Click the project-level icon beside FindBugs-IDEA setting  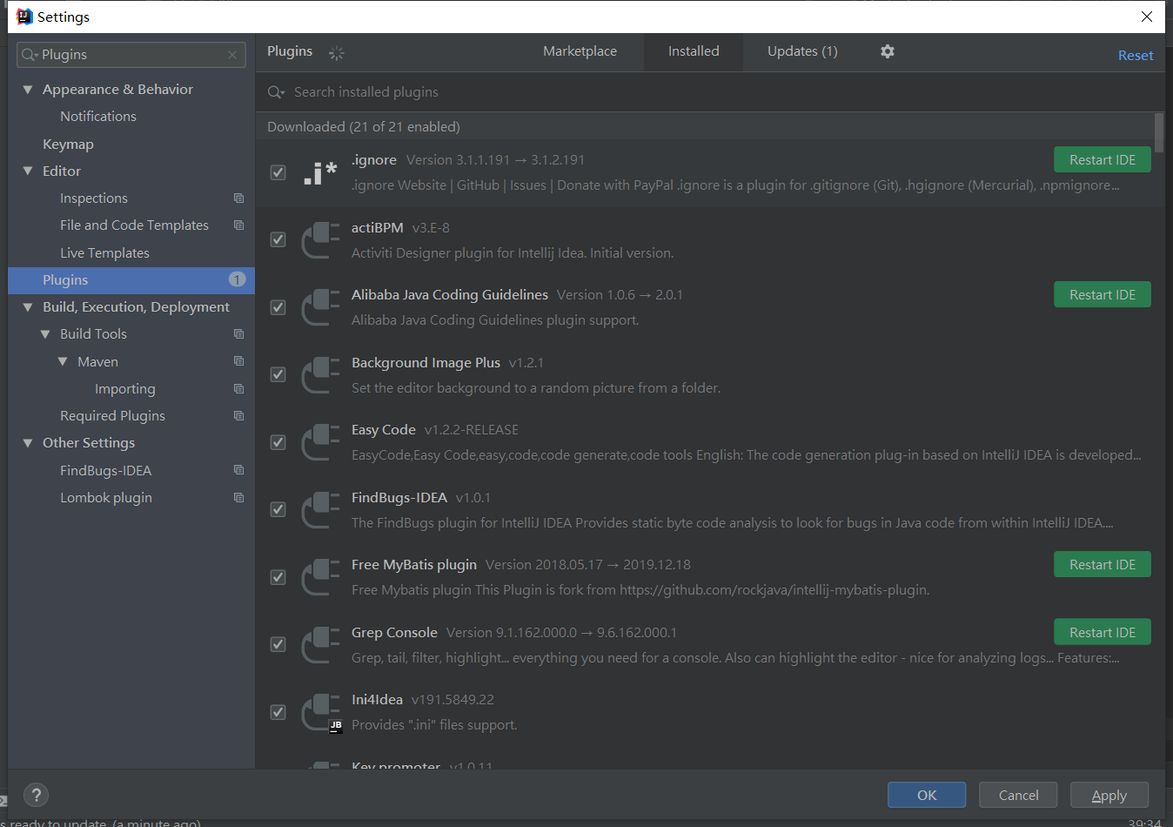239,470
